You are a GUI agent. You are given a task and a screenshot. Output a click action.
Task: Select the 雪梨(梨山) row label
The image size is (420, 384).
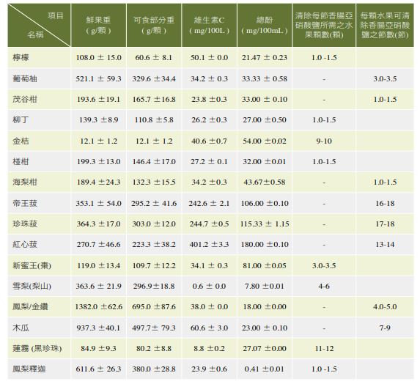(x=32, y=286)
